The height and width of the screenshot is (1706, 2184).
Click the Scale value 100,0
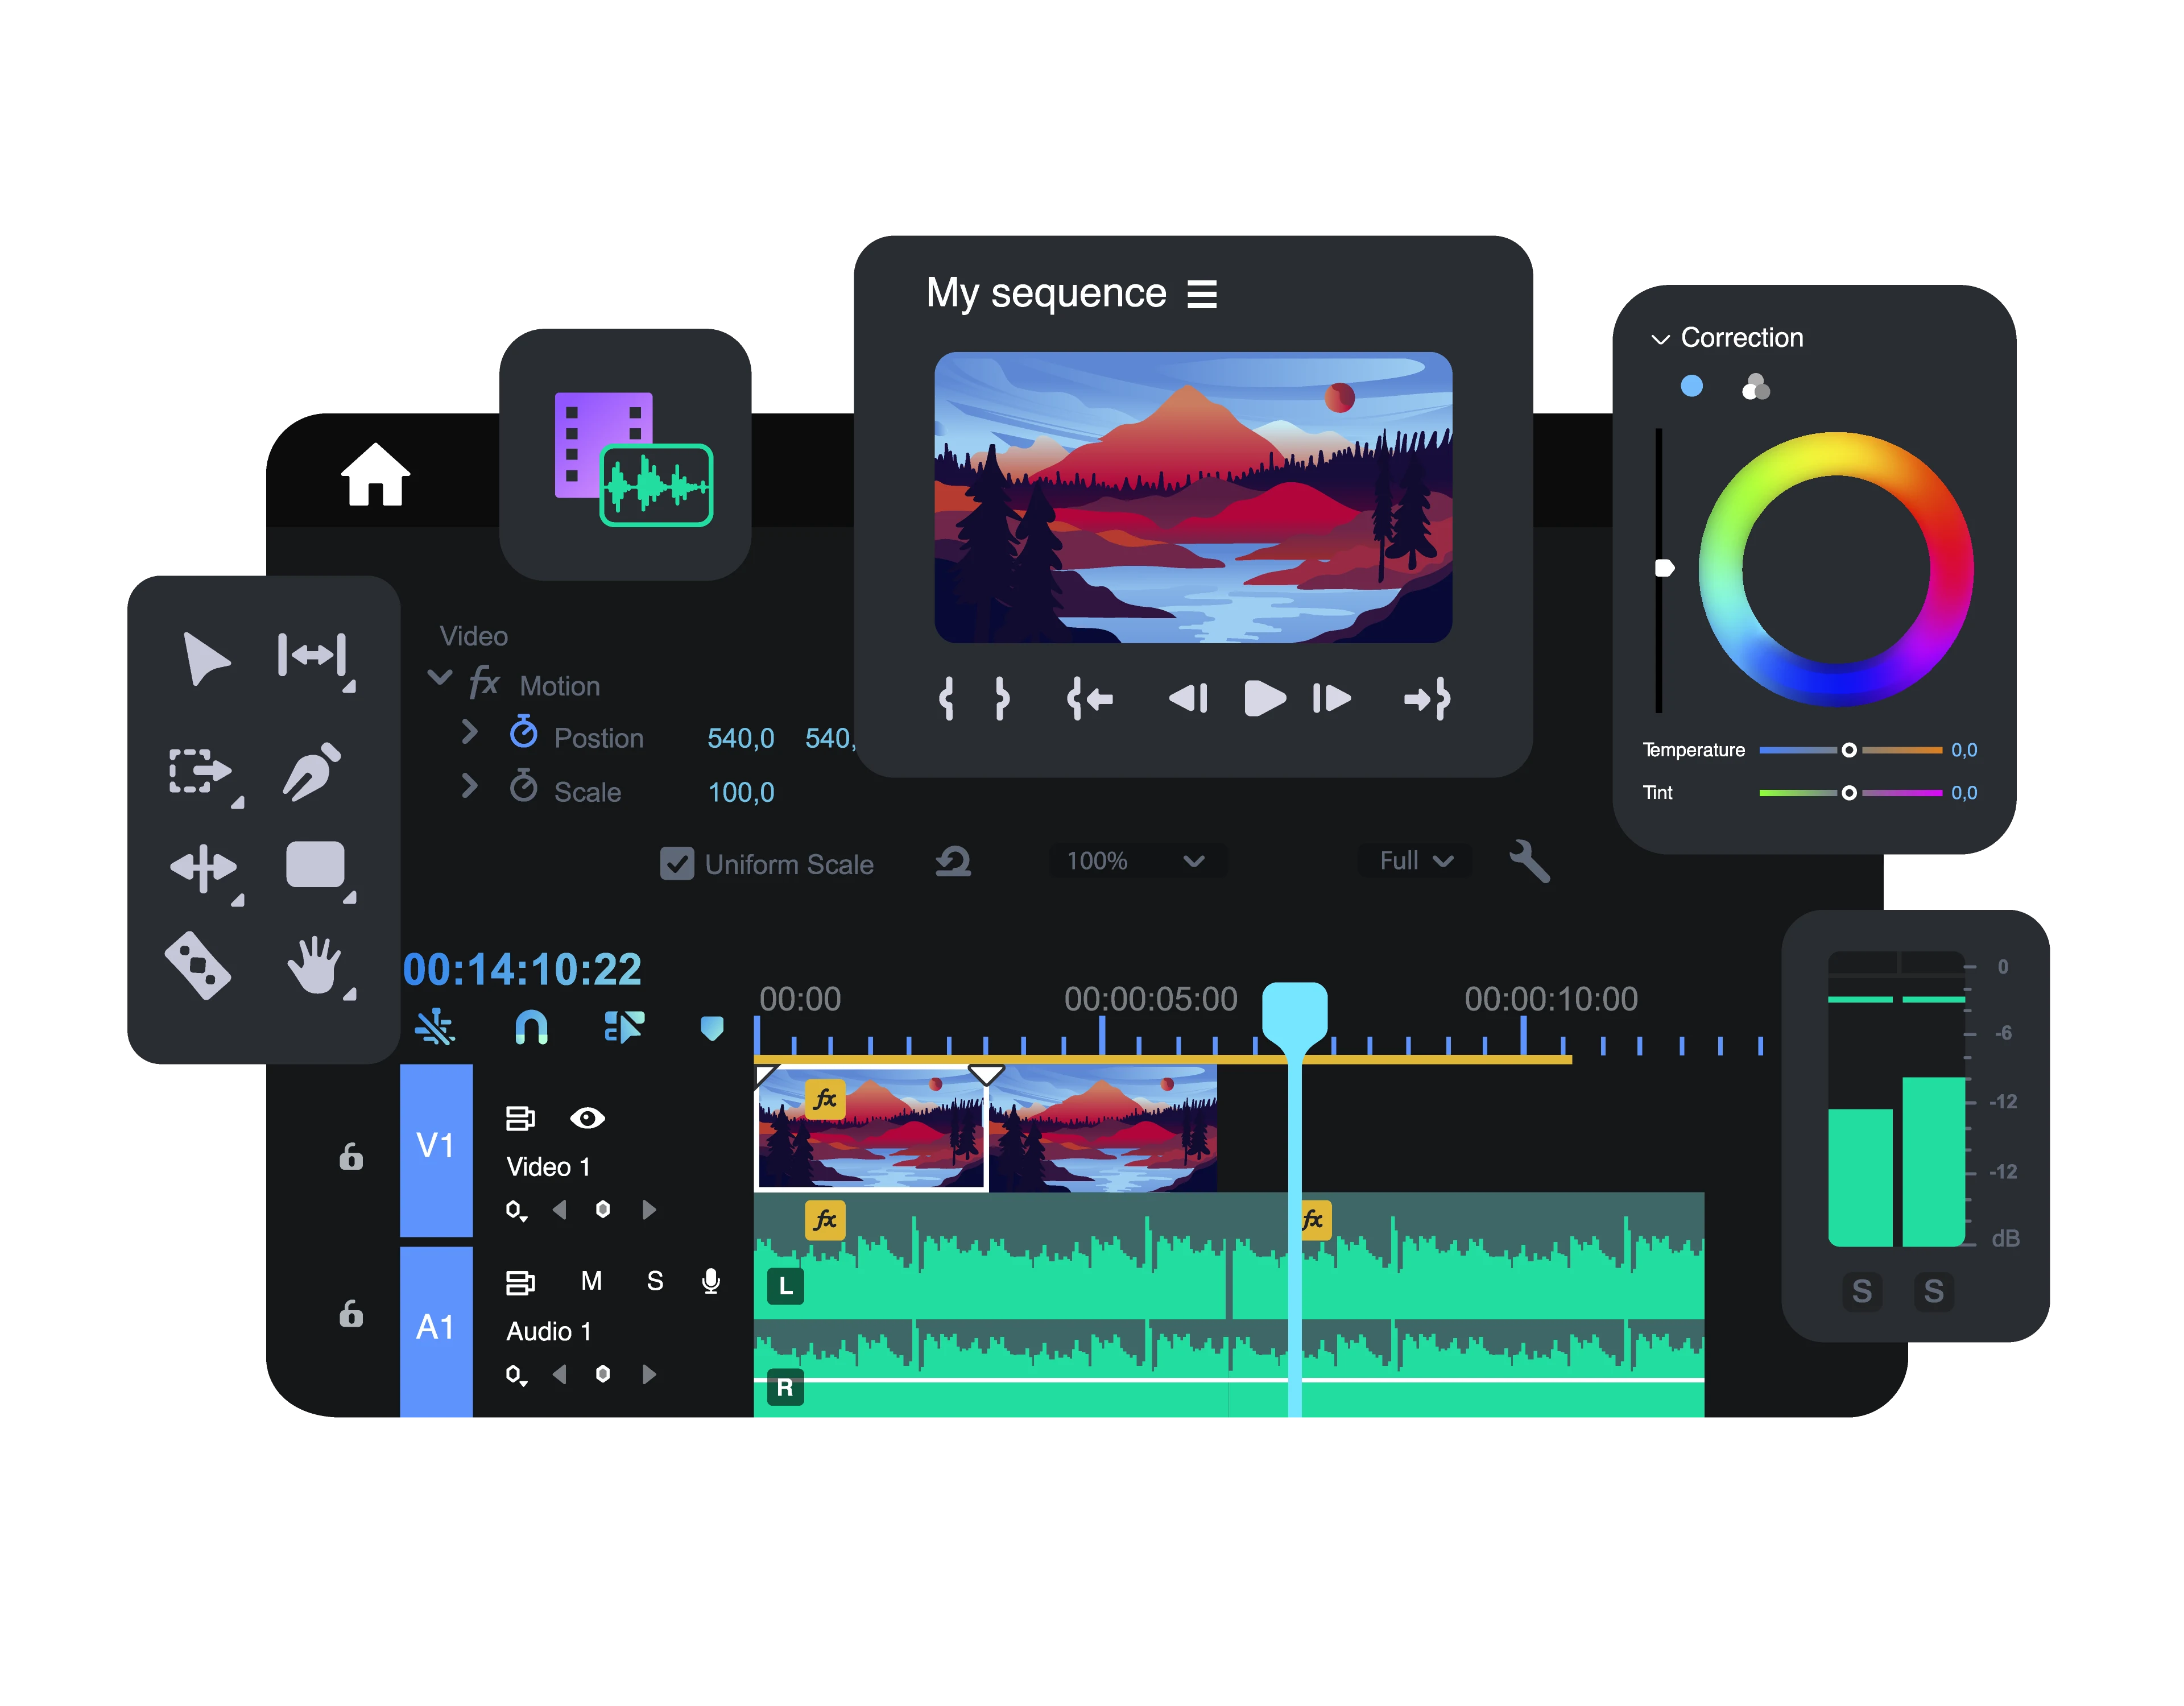[741, 793]
